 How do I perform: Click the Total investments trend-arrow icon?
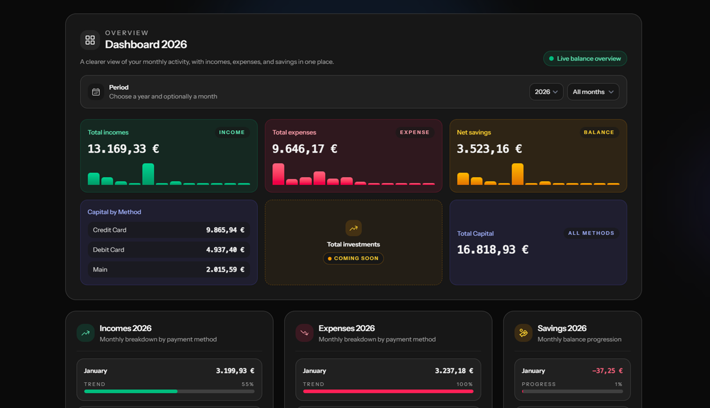[353, 228]
